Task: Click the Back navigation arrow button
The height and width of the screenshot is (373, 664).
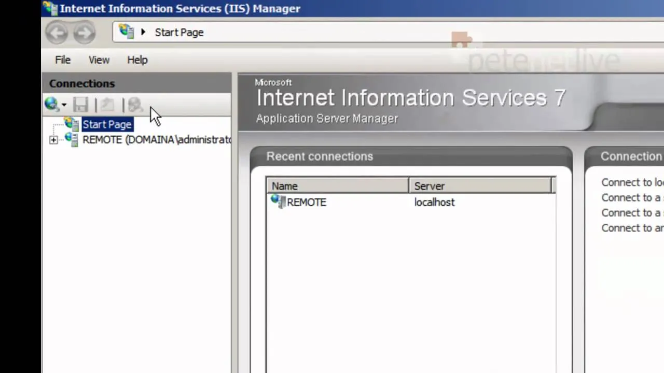Action: (57, 33)
